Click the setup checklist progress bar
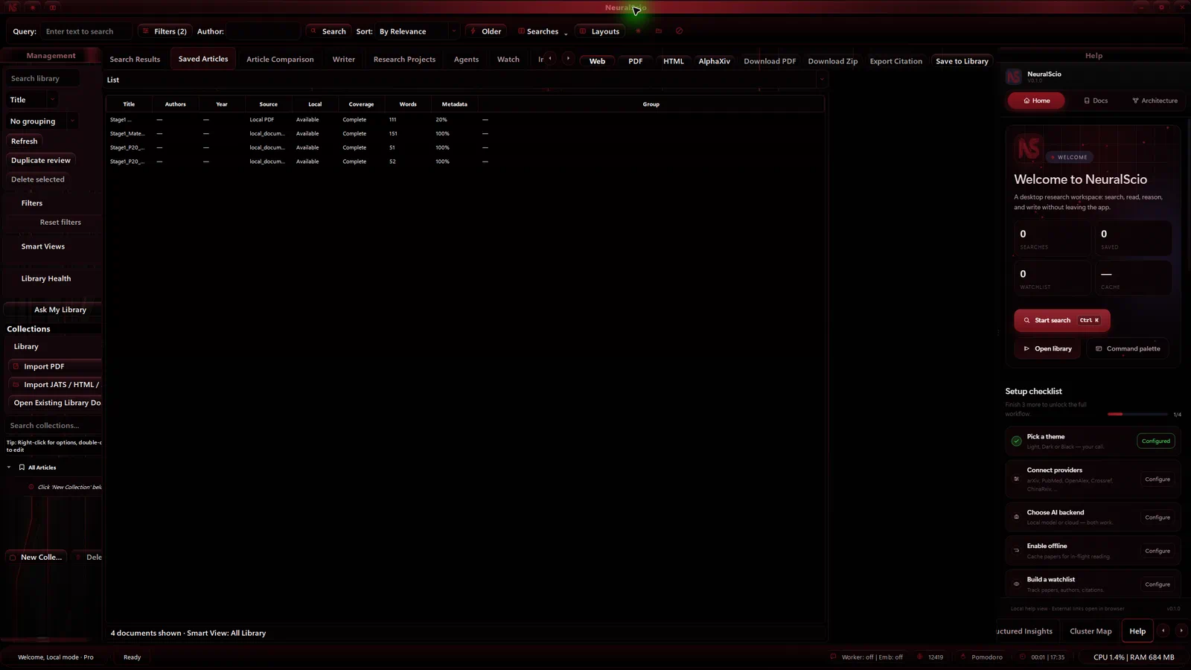The image size is (1191, 670). coord(1137,414)
